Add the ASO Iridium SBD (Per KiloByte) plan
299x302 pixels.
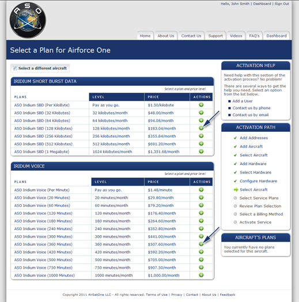(201, 105)
